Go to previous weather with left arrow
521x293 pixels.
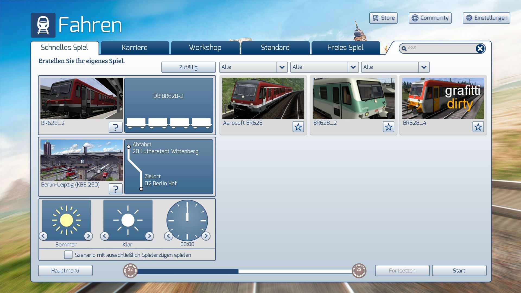(104, 236)
